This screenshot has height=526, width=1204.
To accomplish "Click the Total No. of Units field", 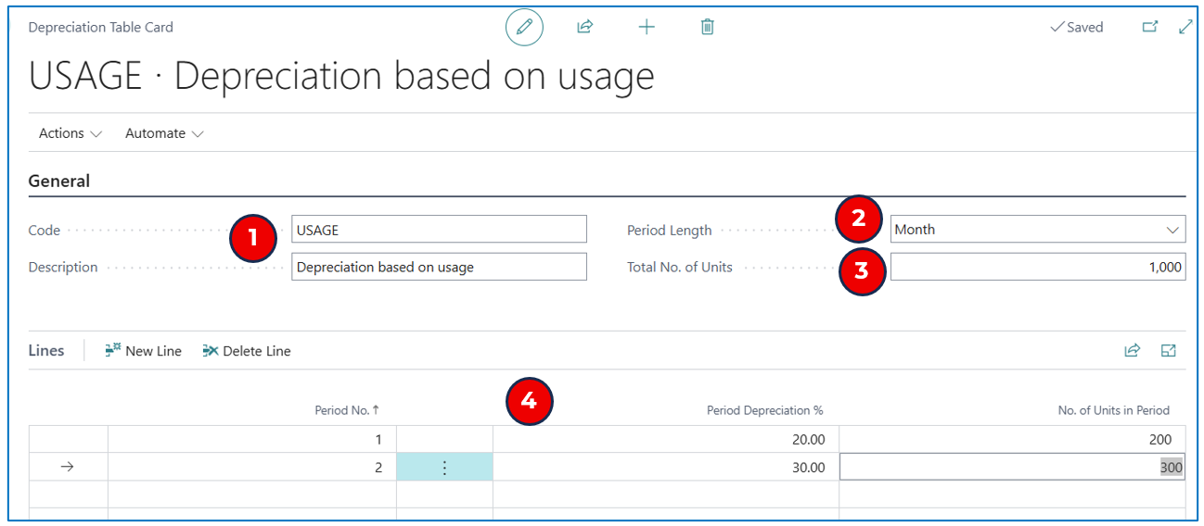I will [1037, 267].
